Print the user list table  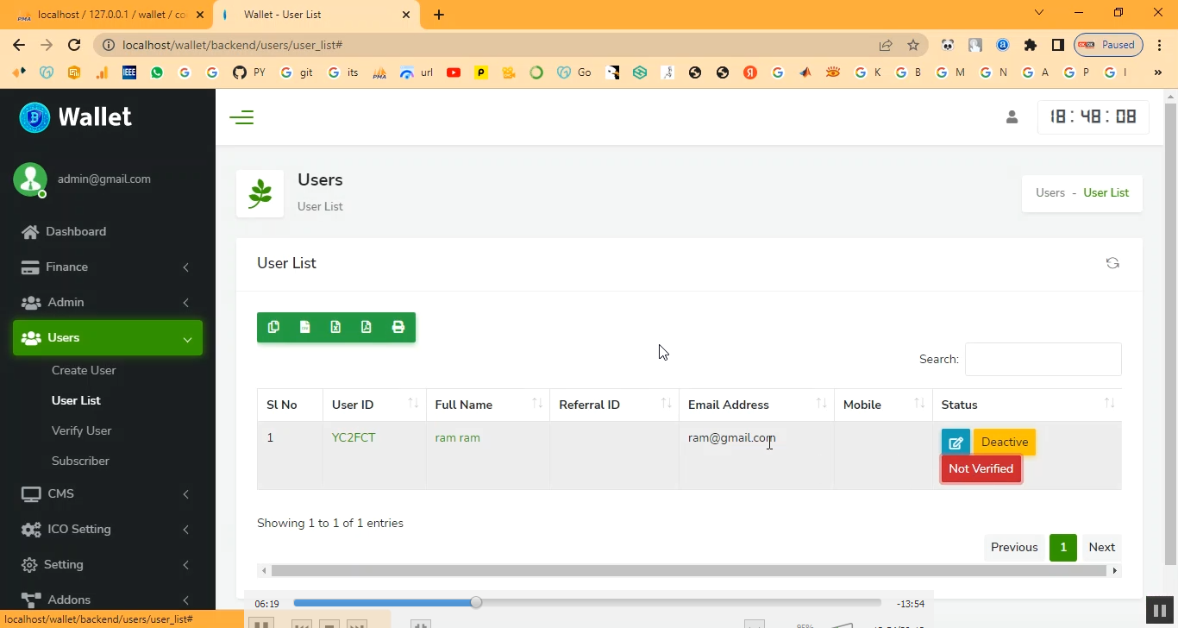point(398,327)
